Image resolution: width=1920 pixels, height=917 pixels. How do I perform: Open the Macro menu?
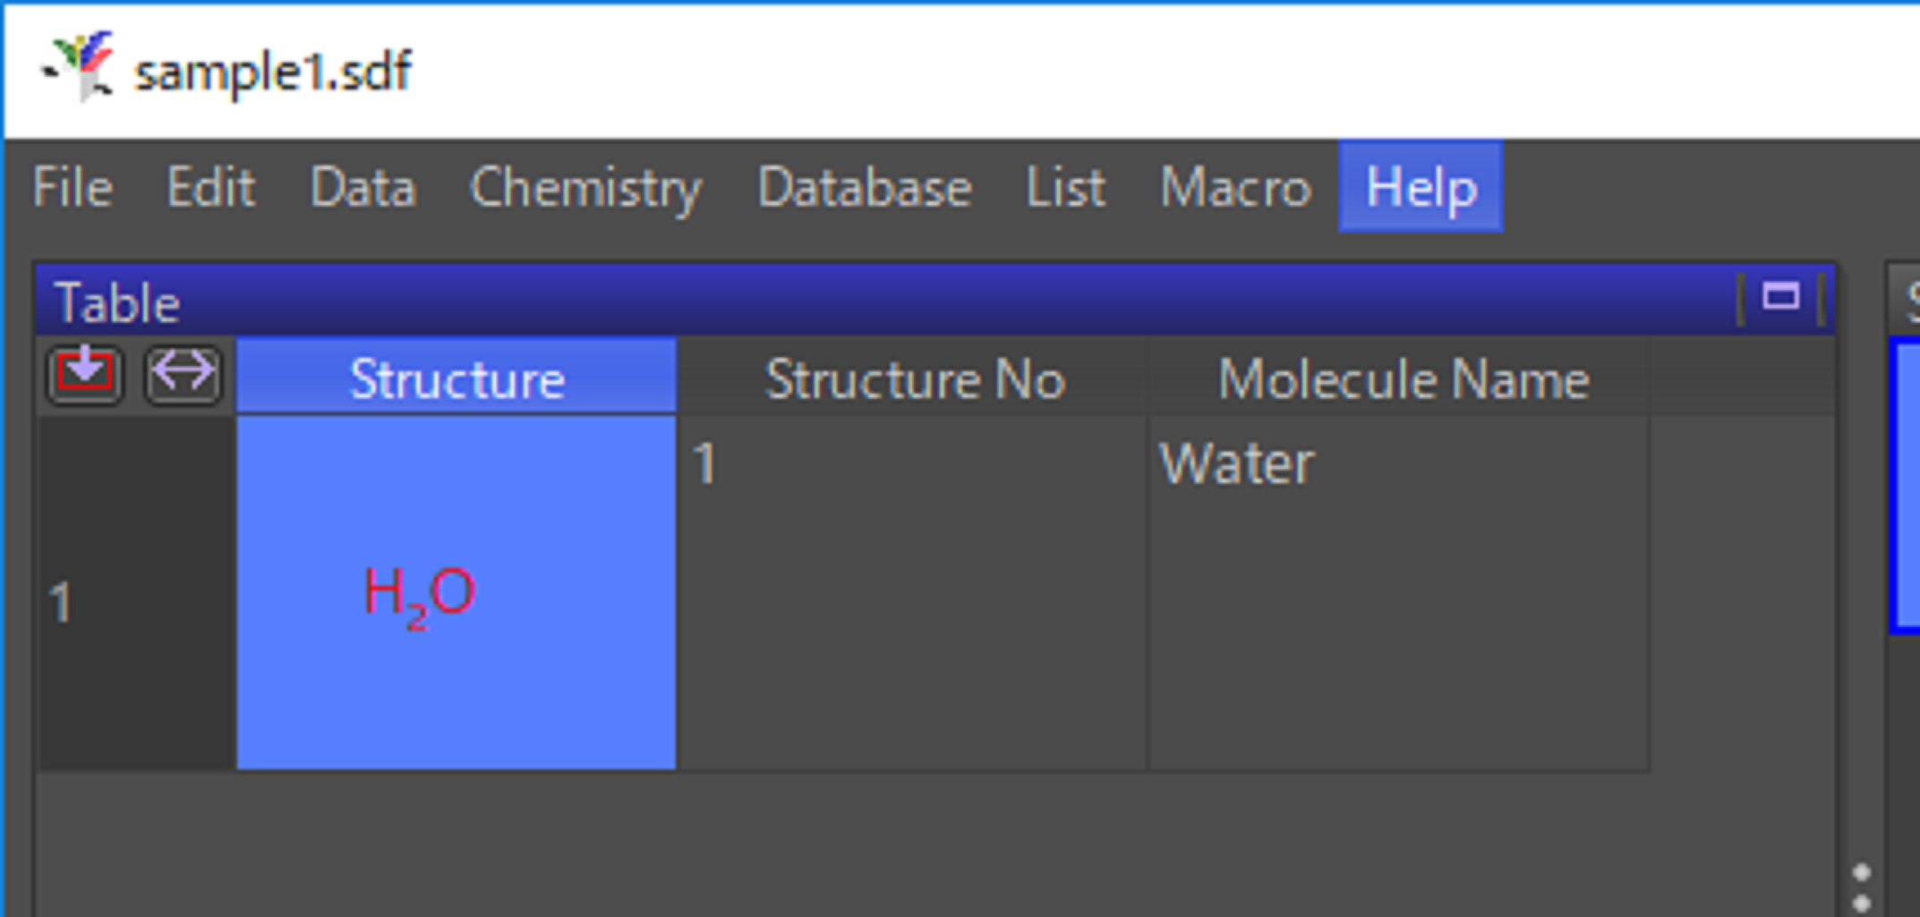(x=1235, y=188)
